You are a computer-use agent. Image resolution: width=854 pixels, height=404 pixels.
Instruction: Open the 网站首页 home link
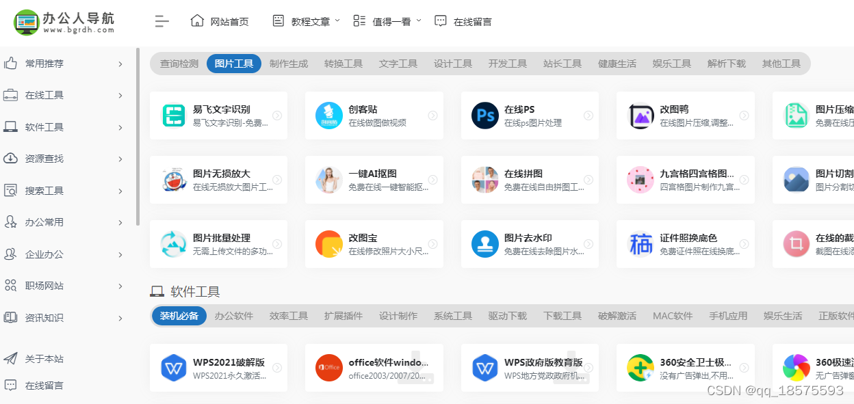click(x=219, y=21)
